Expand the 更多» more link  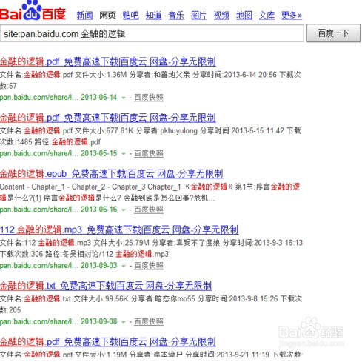(292, 16)
